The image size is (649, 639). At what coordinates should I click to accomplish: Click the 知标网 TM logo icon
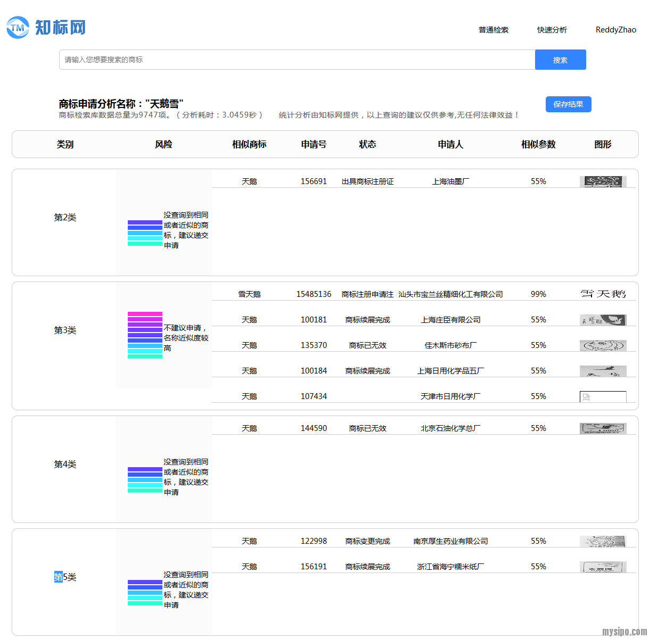[x=18, y=27]
